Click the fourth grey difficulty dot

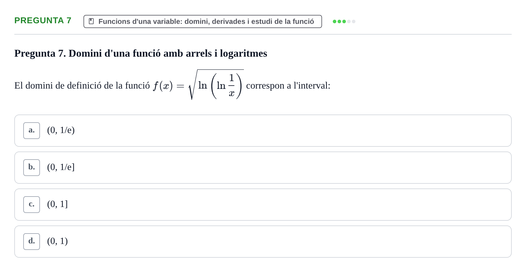point(349,21)
